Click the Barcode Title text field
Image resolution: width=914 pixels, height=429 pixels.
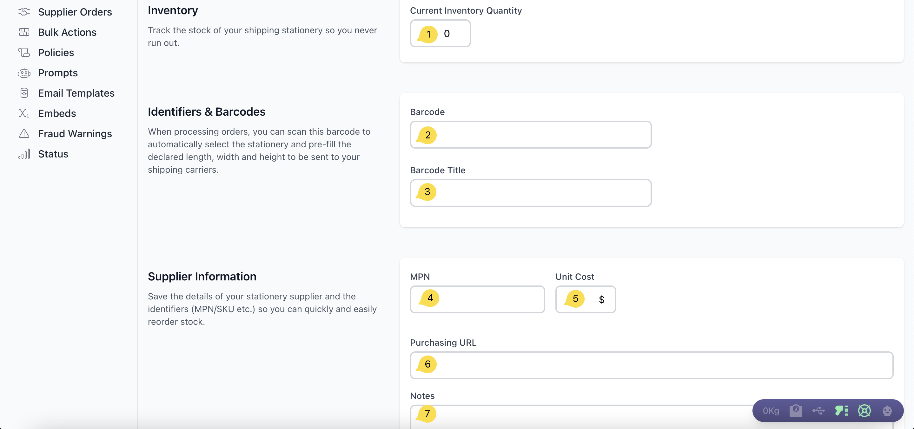click(x=539, y=193)
